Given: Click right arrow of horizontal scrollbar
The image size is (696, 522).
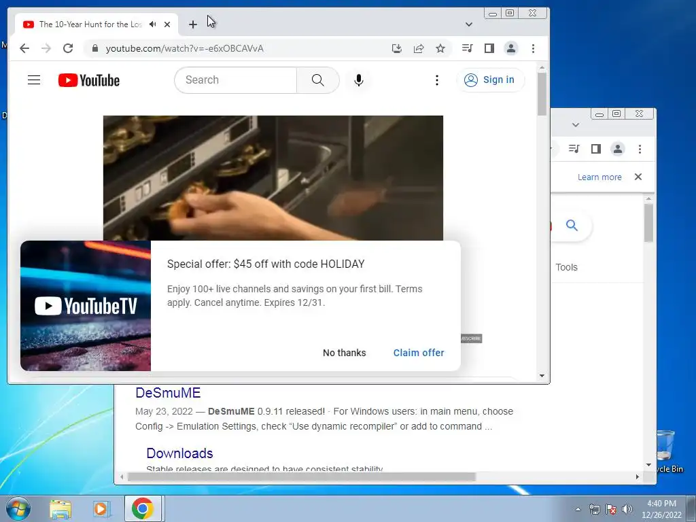Looking at the screenshot, I should click(638, 476).
